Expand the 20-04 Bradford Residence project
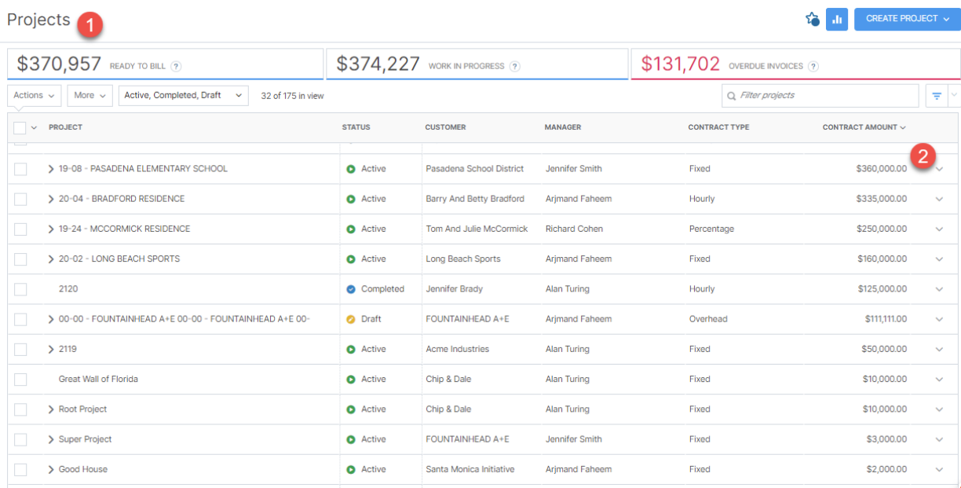 [x=51, y=199]
